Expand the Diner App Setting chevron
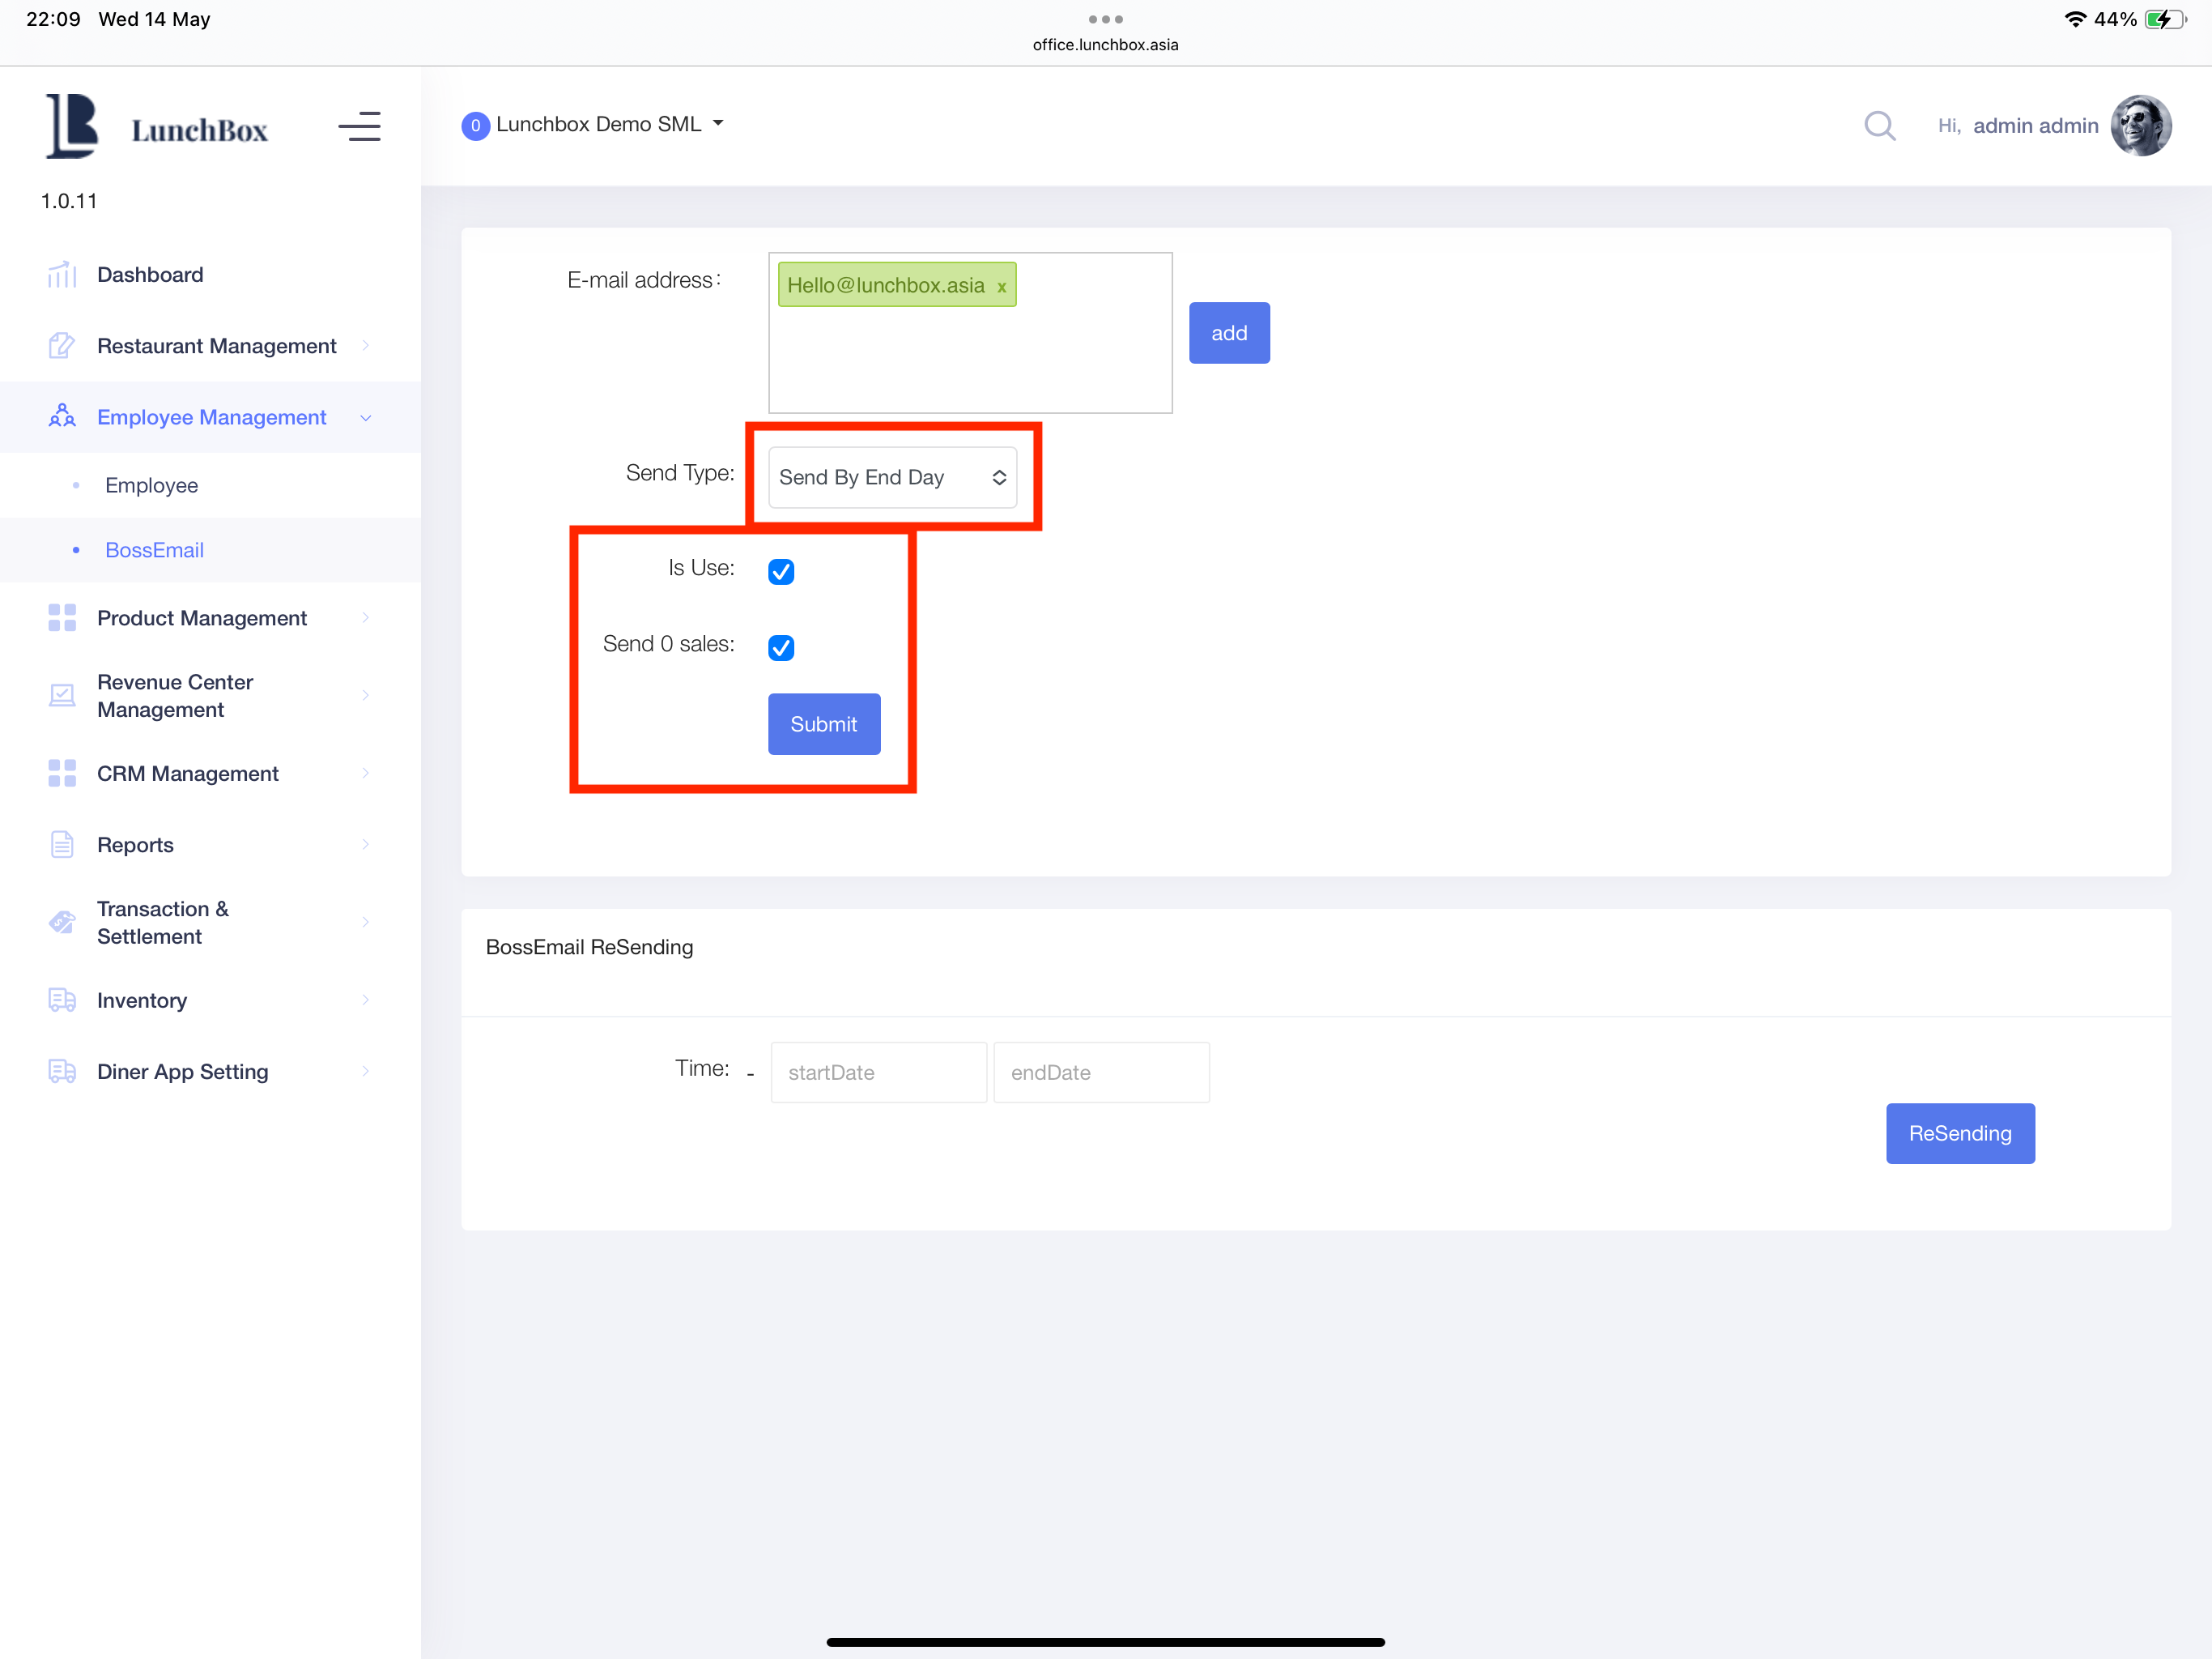This screenshot has height=1659, width=2212. (x=366, y=1072)
